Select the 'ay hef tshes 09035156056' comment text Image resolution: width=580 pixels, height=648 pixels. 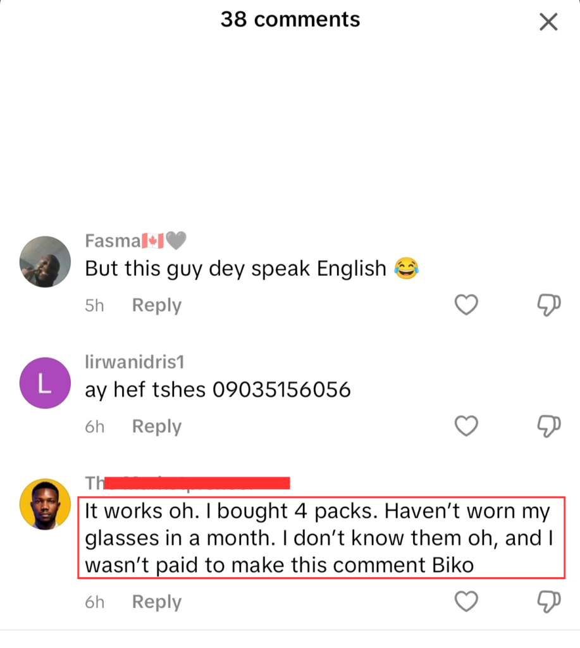pyautogui.click(x=218, y=390)
